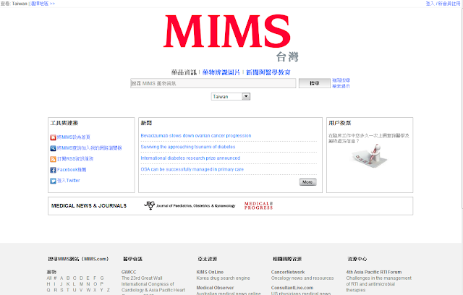This screenshot has width=463, height=295.
Task: Click the Twitter bird icon
Action: 53,181
